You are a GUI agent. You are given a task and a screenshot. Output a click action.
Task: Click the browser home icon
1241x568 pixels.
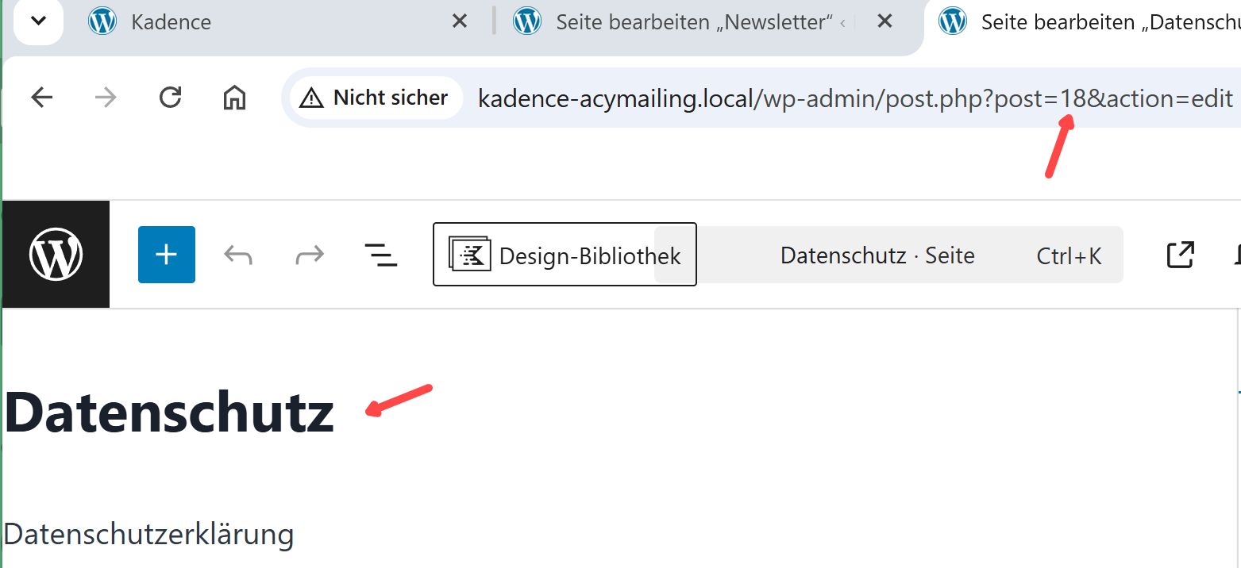pos(234,98)
